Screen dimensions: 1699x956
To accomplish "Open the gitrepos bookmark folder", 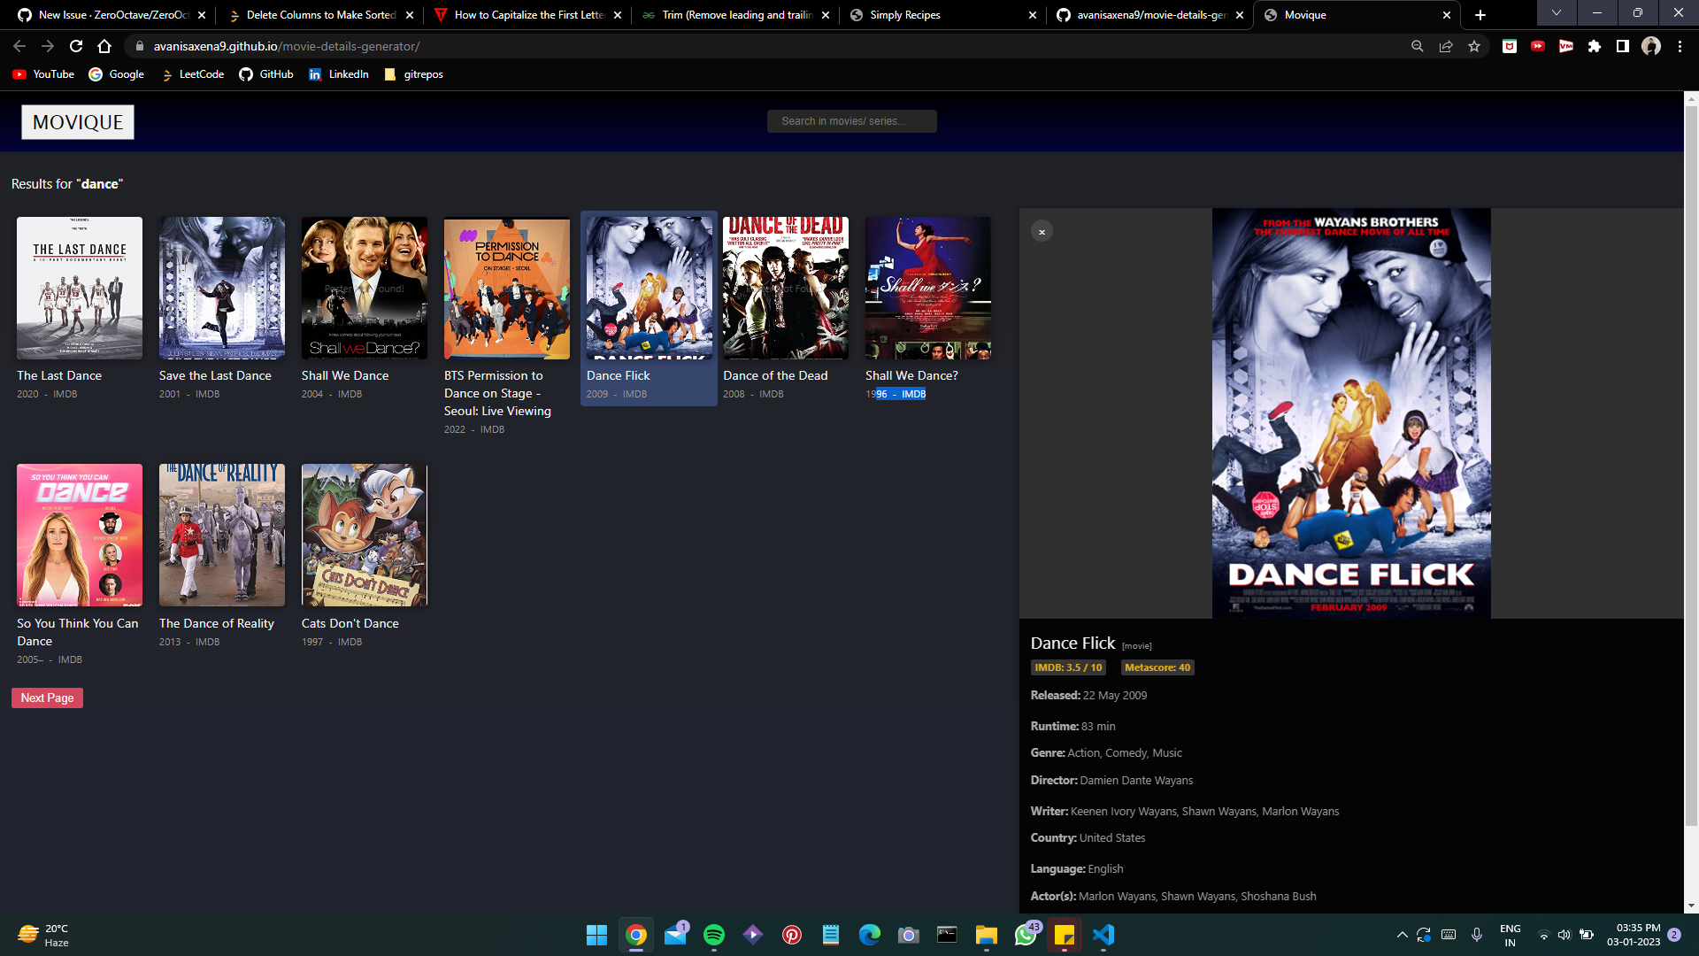I will [412, 74].
